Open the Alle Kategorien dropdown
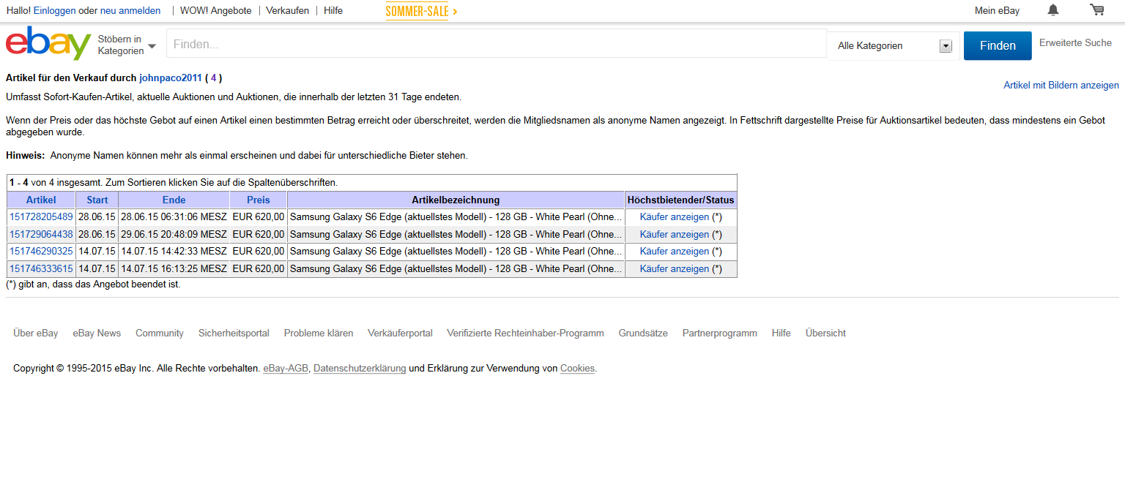Screen dimensions: 1125x490 pyautogui.click(x=894, y=45)
